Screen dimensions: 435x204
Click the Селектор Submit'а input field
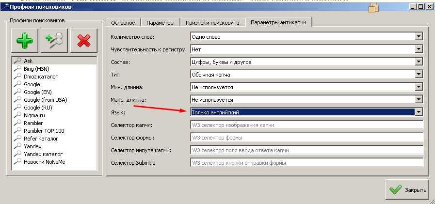306,163
